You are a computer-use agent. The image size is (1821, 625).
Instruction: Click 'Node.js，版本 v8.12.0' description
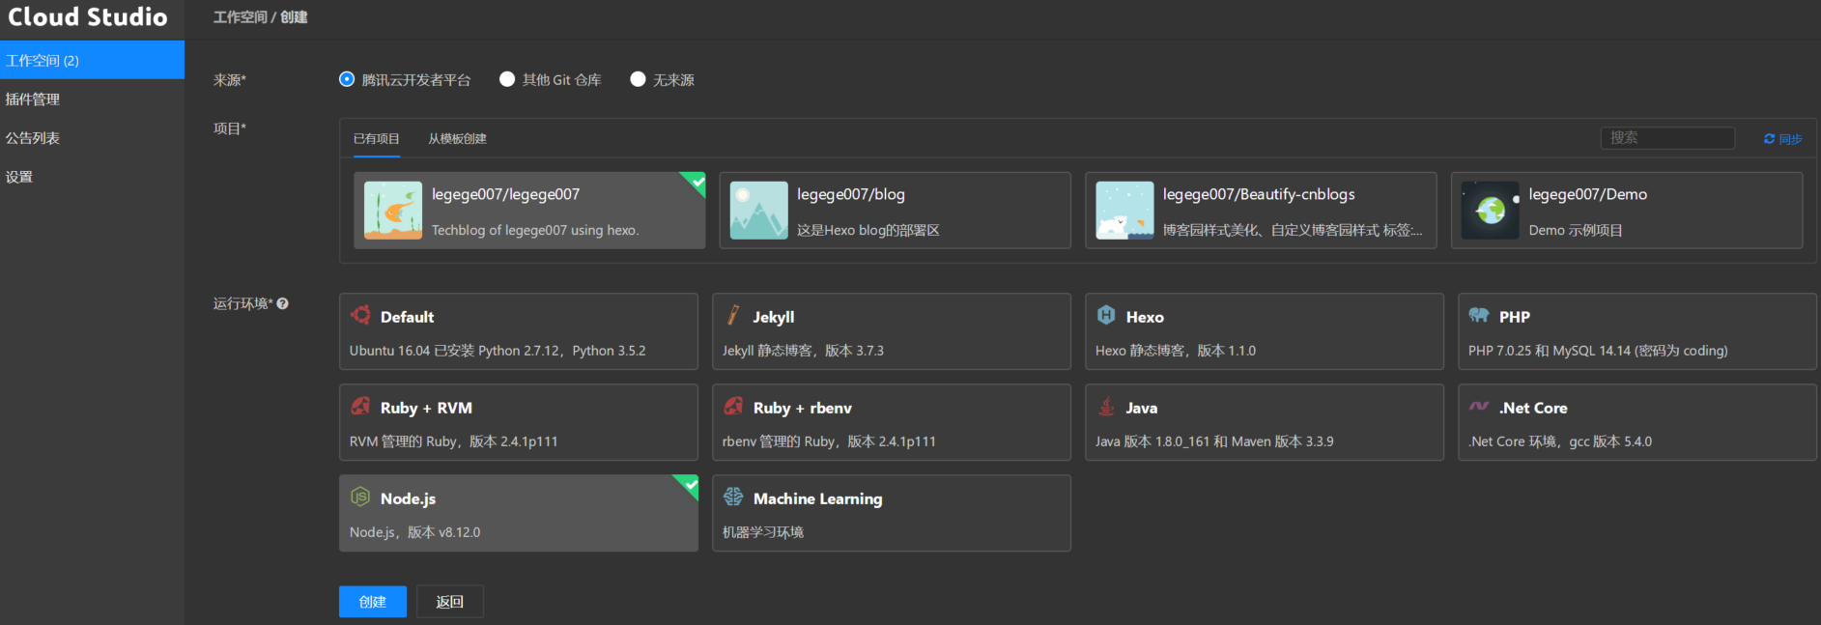click(414, 532)
